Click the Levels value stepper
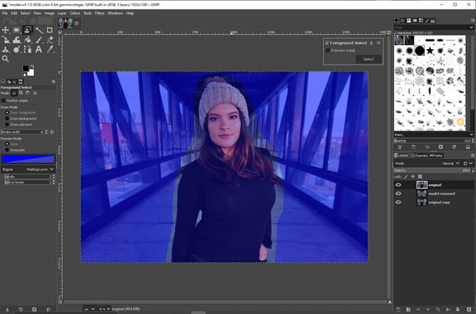This screenshot has width=476, height=314. pos(54,176)
